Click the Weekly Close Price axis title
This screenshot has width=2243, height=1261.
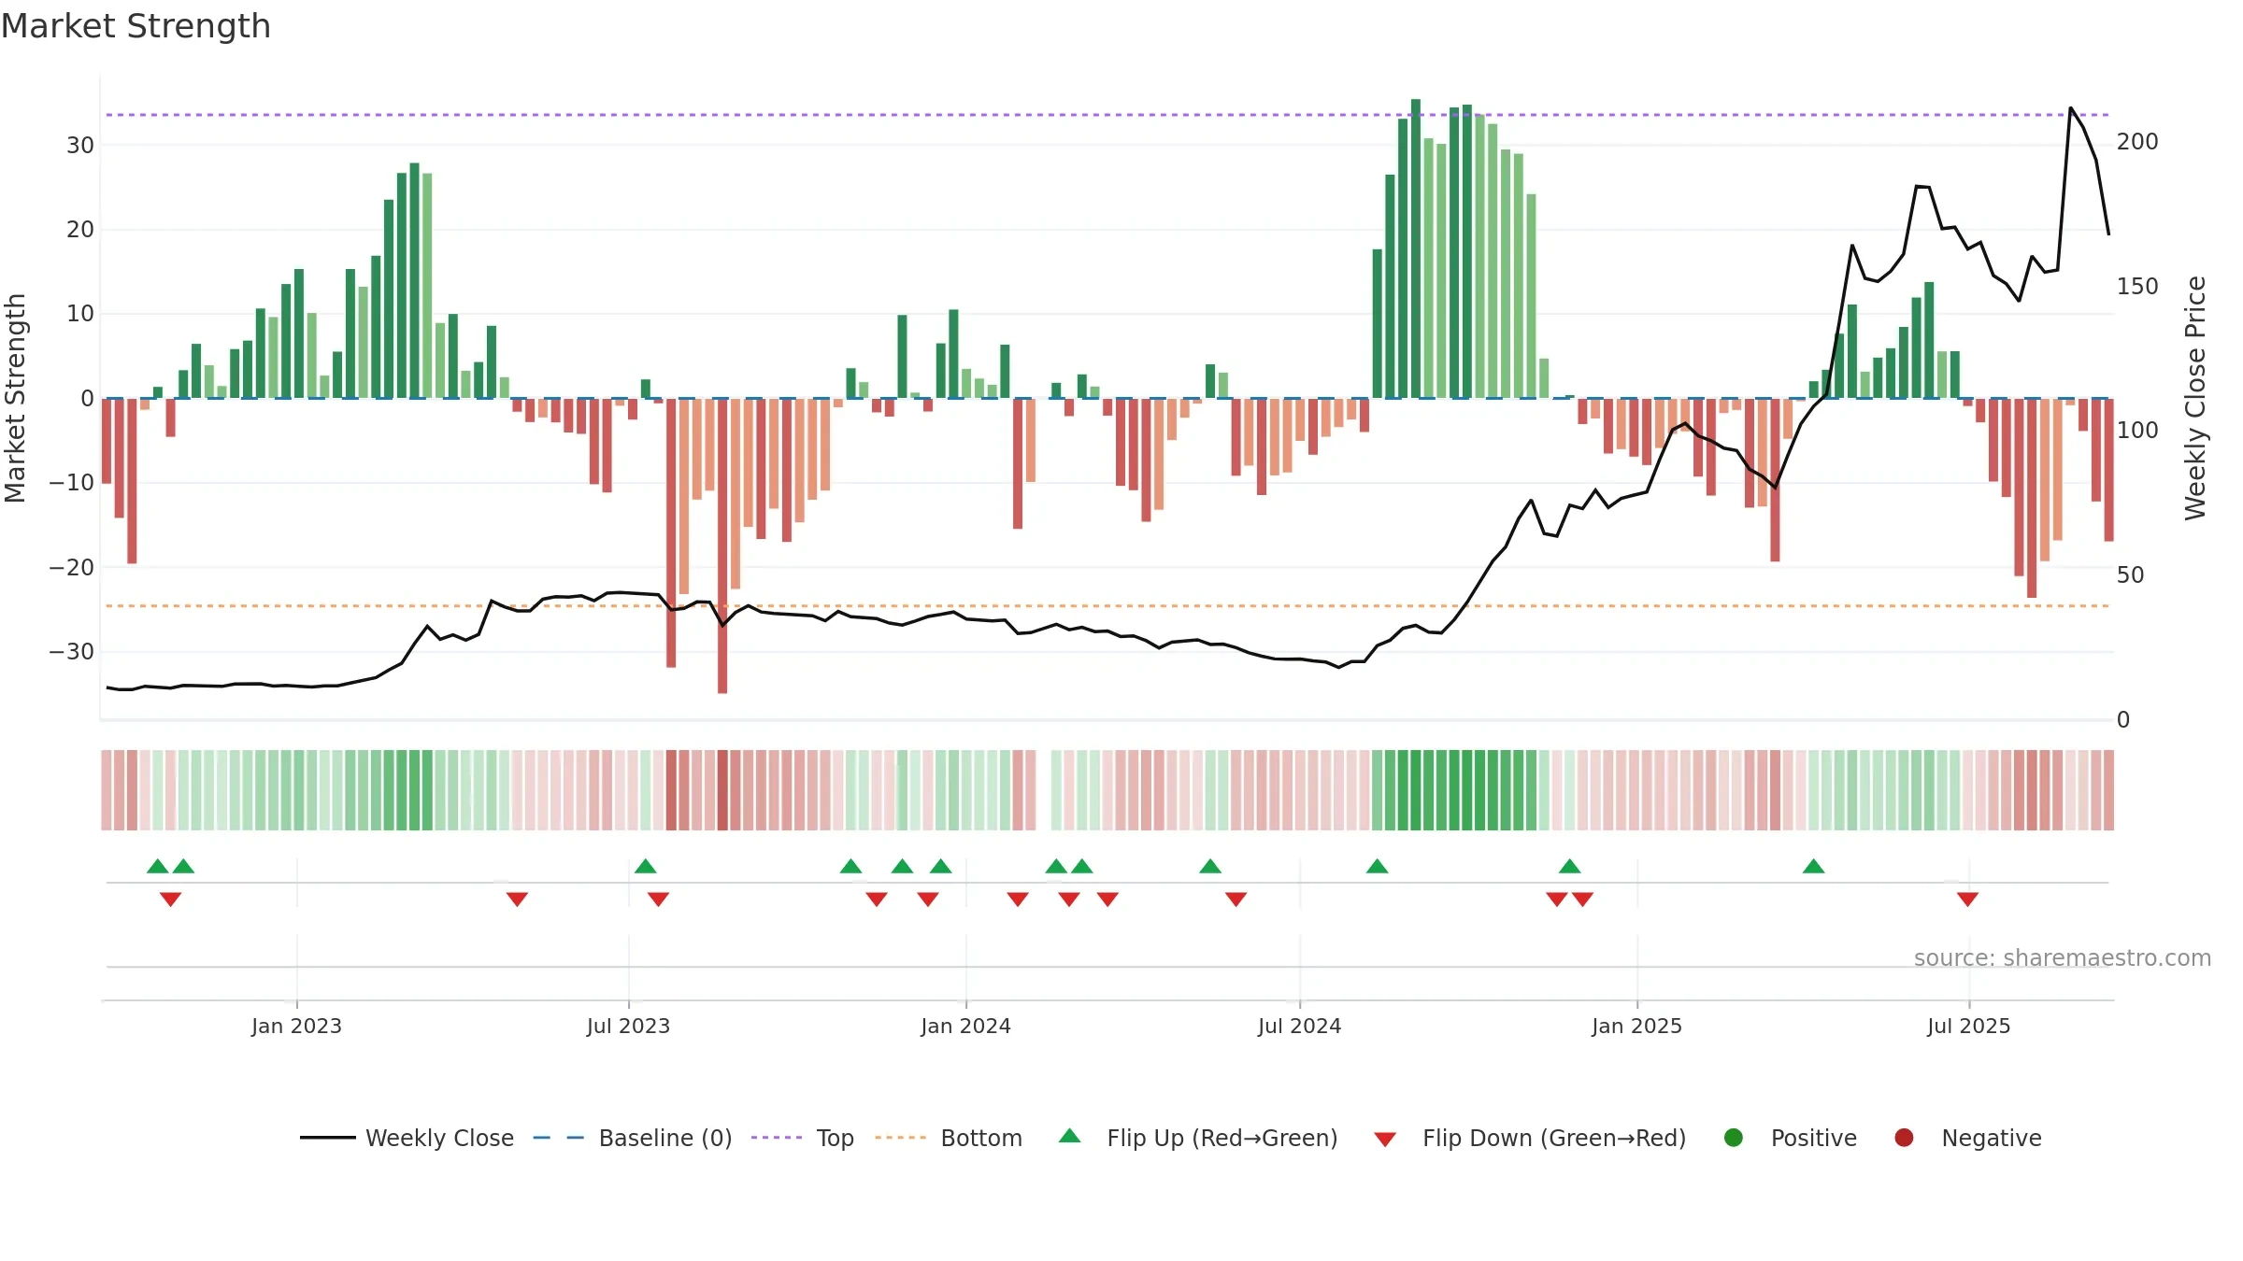(x=2195, y=398)
